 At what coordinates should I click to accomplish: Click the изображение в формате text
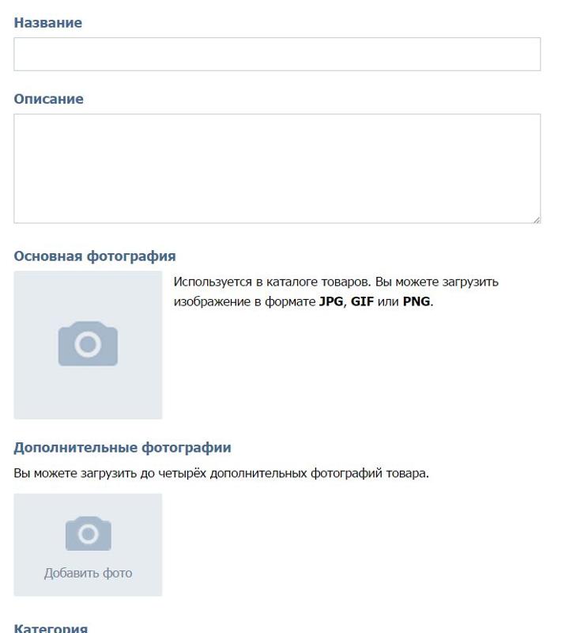tap(245, 301)
